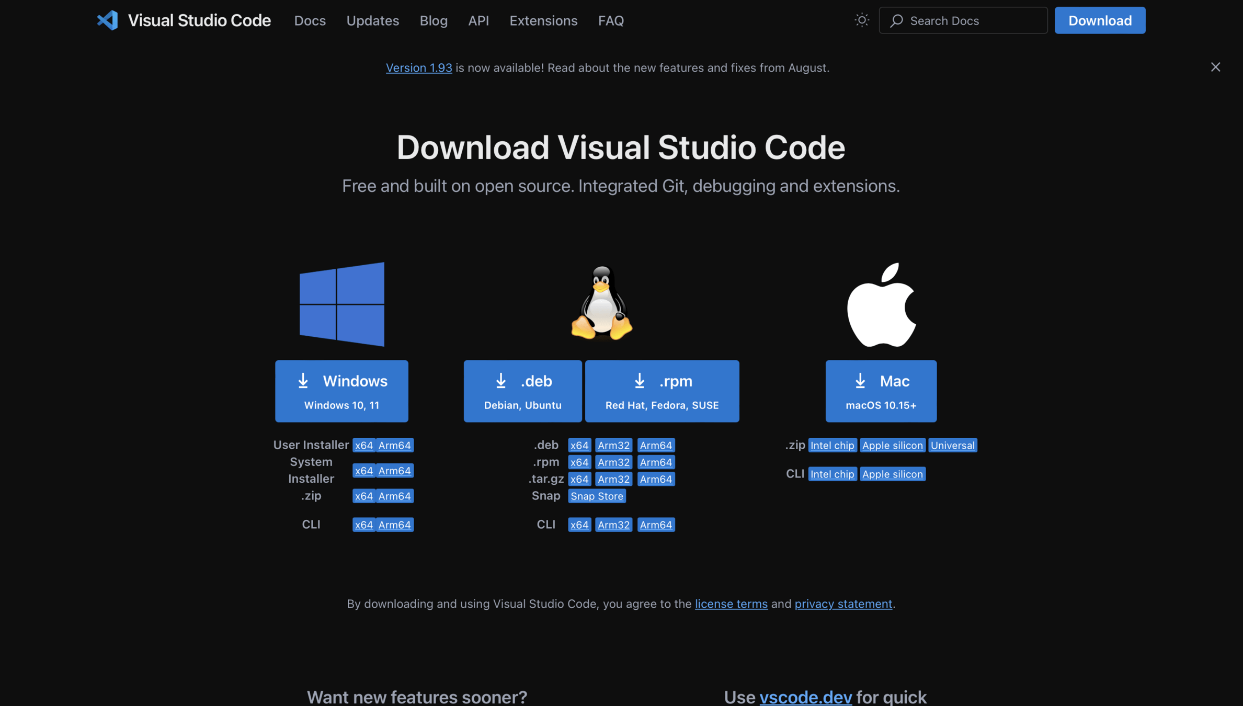Viewport: 1243px width, 706px height.
Task: Click the Visual Studio Code logo icon
Action: [108, 20]
